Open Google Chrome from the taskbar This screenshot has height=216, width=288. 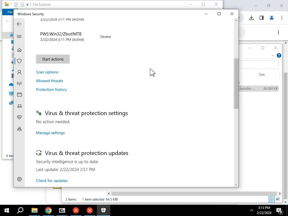click(x=48, y=210)
